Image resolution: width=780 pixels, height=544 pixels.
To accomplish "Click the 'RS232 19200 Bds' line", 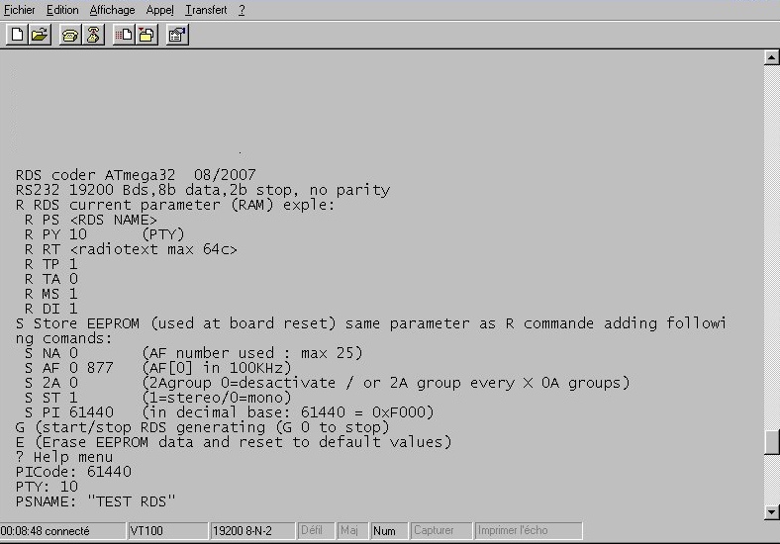I will pyautogui.click(x=203, y=190).
